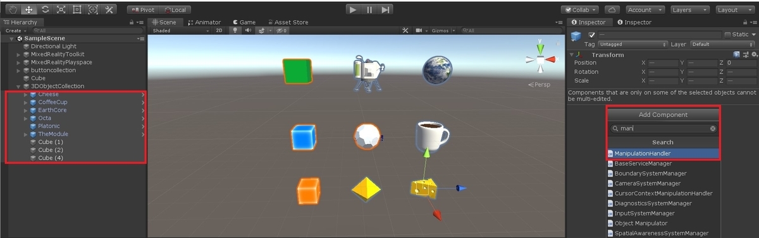Open the Transform help reference icon

[736, 55]
